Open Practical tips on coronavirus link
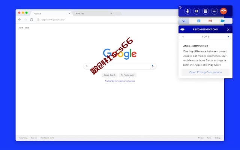The height and width of the screenshot is (150, 240). 120,81
